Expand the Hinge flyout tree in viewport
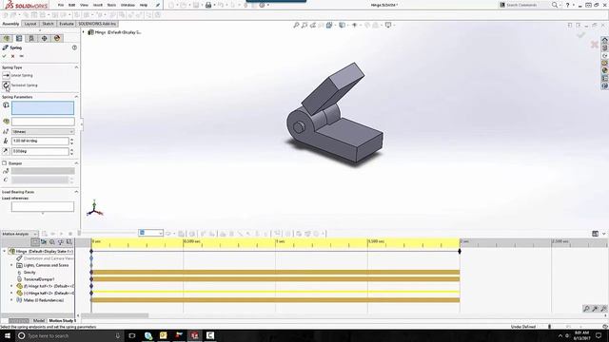The height and width of the screenshot is (342, 609). tap(84, 32)
